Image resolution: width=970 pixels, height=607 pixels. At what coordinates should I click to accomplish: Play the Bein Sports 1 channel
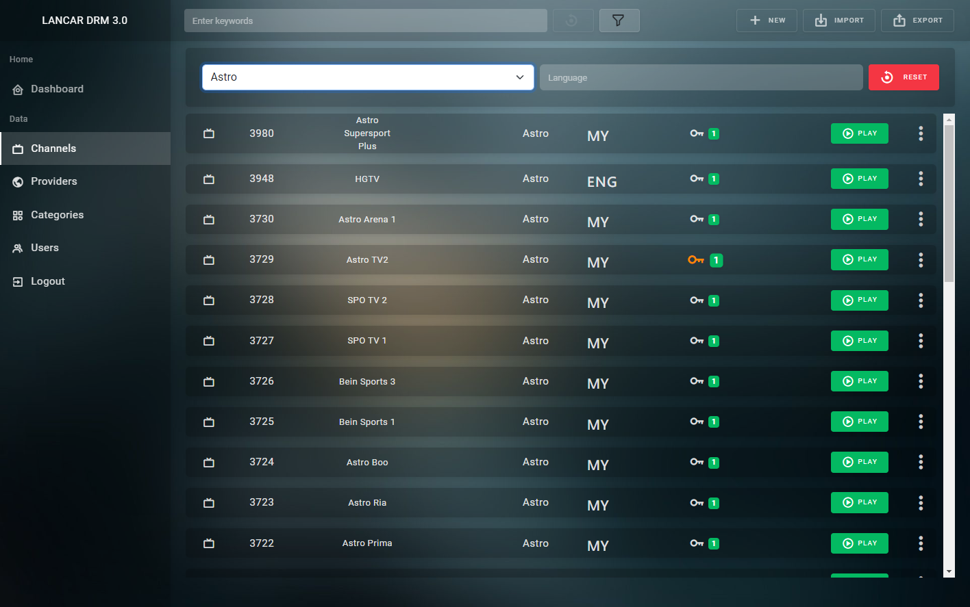[860, 422]
